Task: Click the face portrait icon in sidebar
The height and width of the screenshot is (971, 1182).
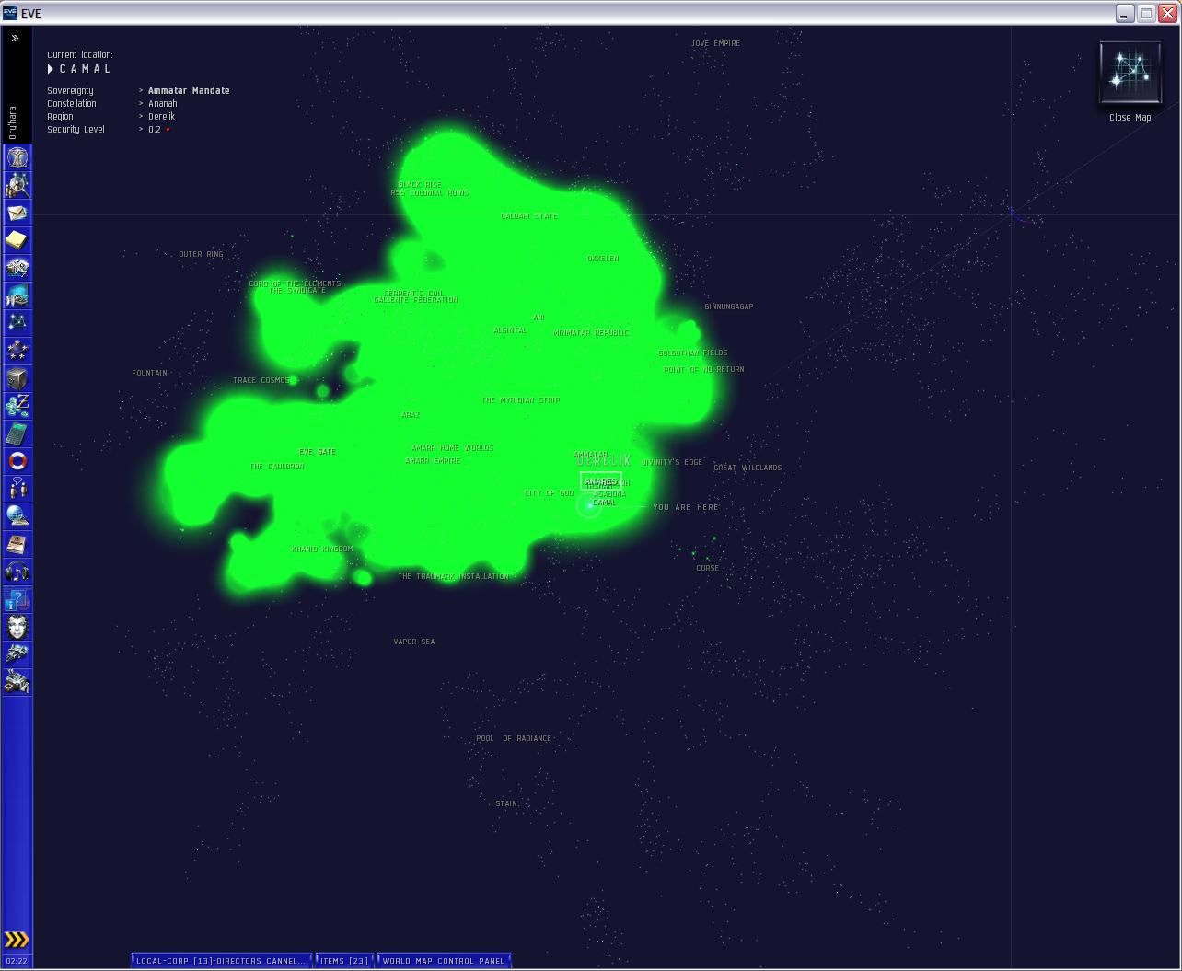Action: [17, 627]
